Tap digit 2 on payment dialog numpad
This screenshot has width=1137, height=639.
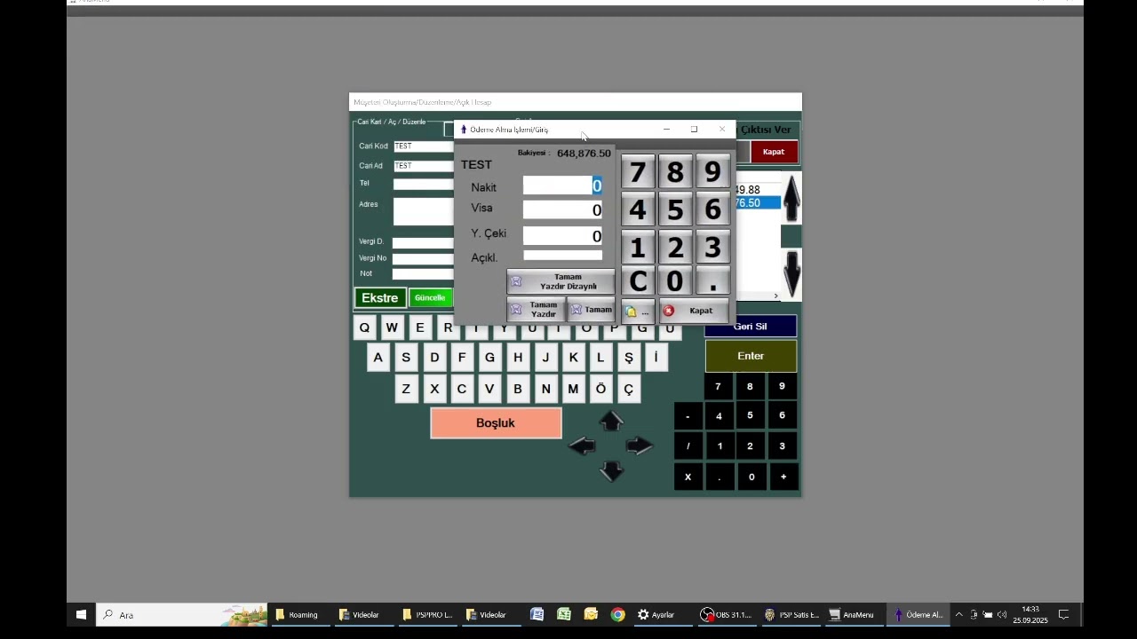click(x=675, y=248)
